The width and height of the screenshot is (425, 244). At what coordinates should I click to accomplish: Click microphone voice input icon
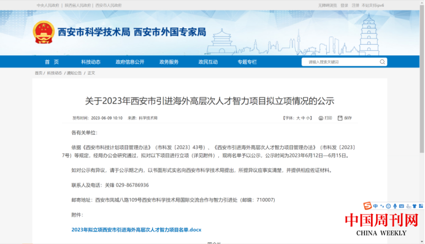pos(395,206)
